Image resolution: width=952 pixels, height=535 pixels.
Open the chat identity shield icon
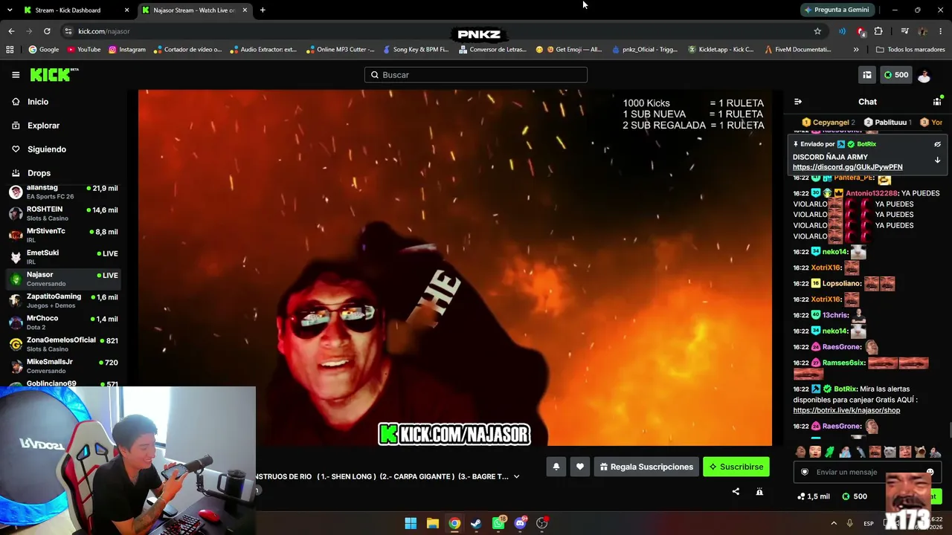tap(805, 472)
